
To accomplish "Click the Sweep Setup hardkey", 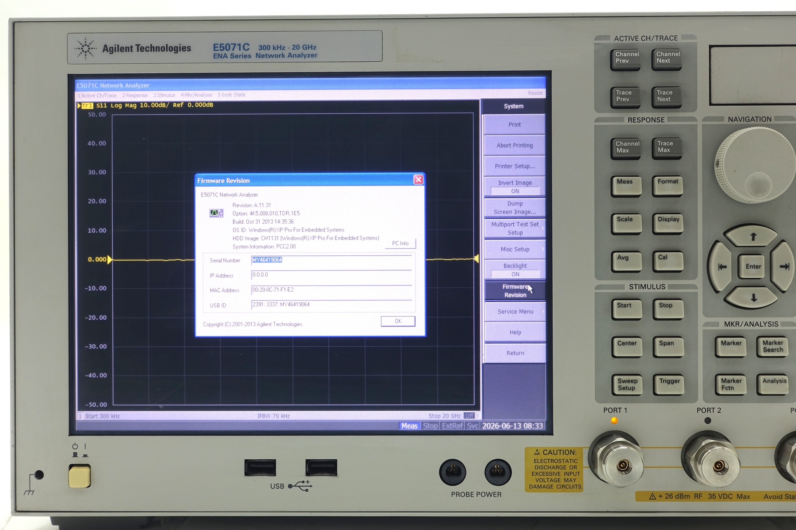I will (x=627, y=385).
